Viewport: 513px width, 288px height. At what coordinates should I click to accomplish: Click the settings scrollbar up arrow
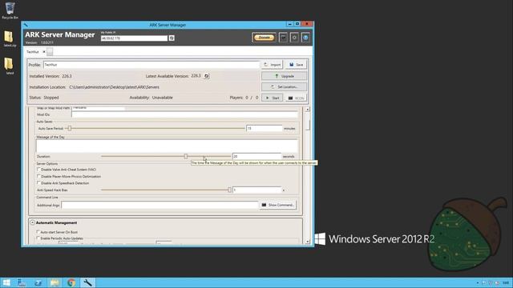308,110
